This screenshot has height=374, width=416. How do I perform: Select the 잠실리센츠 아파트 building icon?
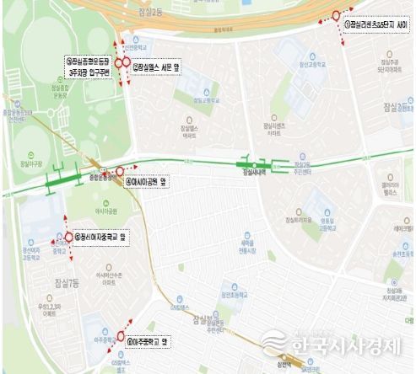coord(274,118)
